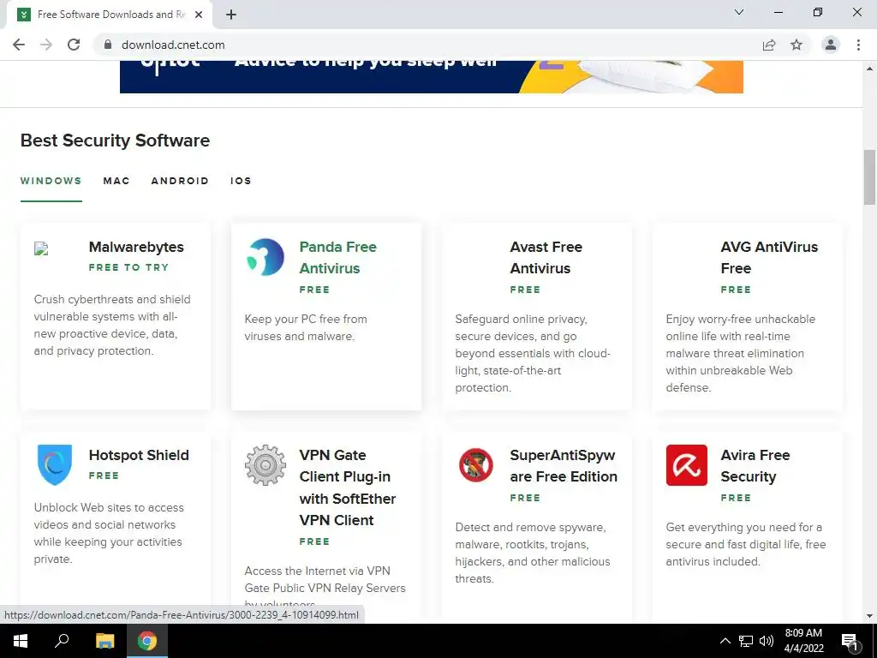877x658 pixels.
Task: Open File Explorer from the taskbar
Action: (x=104, y=641)
